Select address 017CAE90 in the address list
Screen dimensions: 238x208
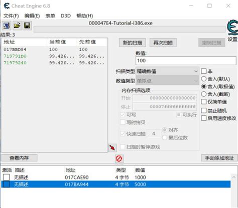pyautogui.click(x=77, y=177)
